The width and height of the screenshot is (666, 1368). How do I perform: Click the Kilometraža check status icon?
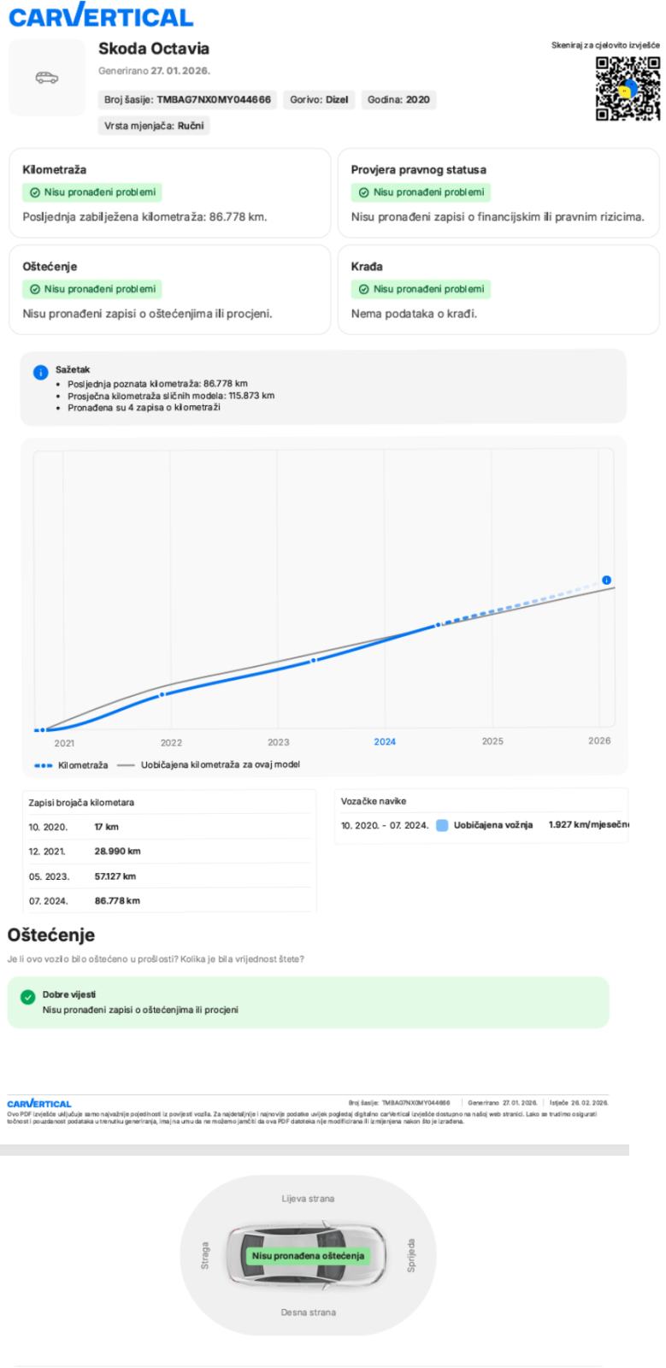click(x=34, y=193)
